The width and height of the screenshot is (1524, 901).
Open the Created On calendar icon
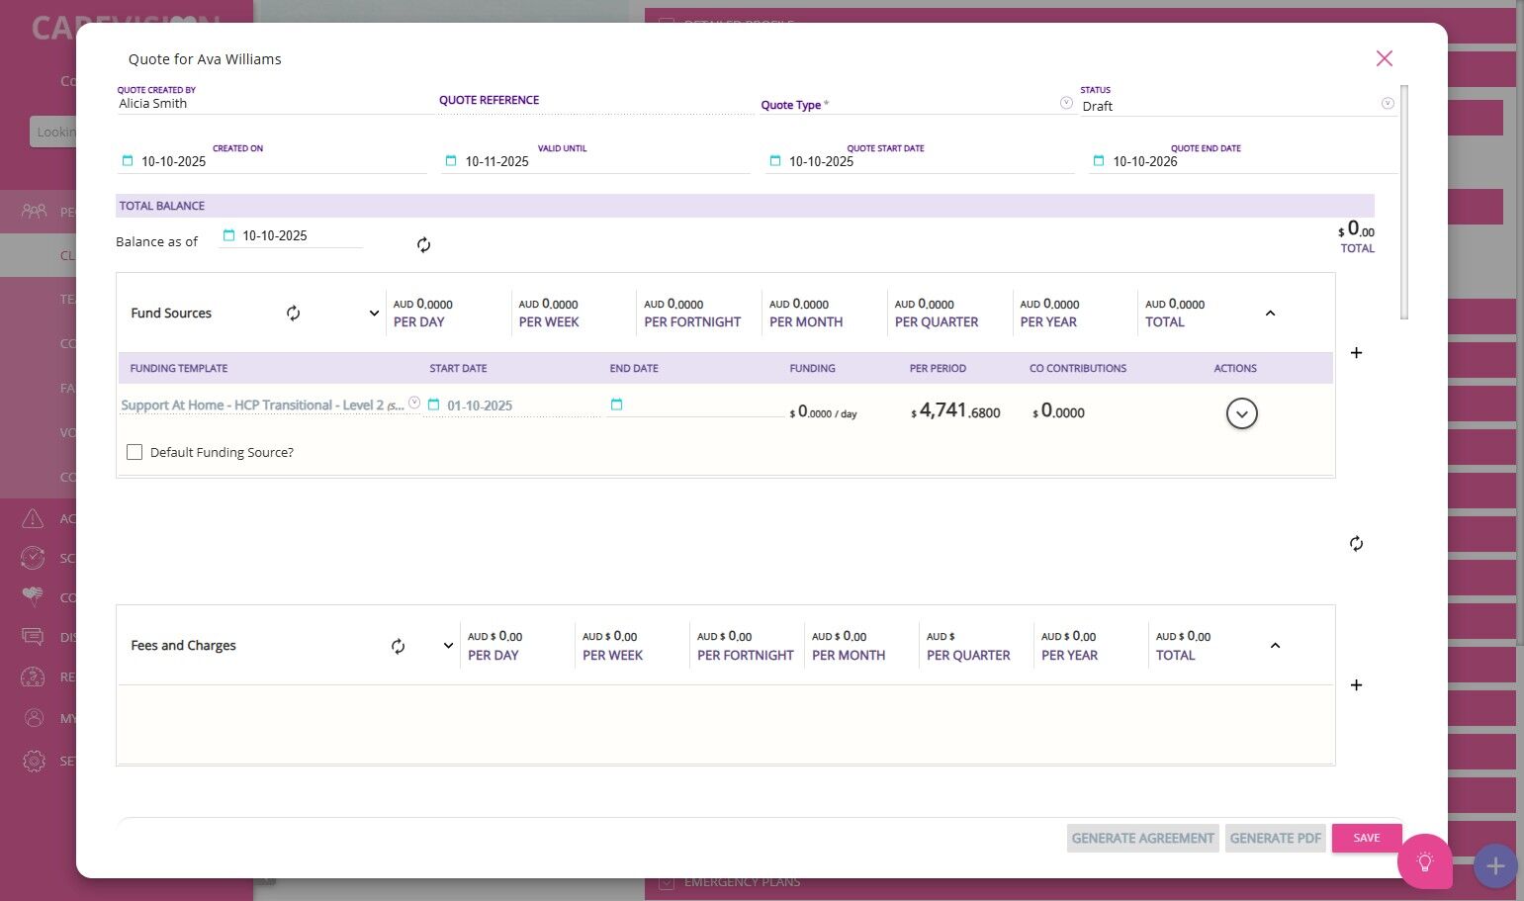(x=128, y=160)
